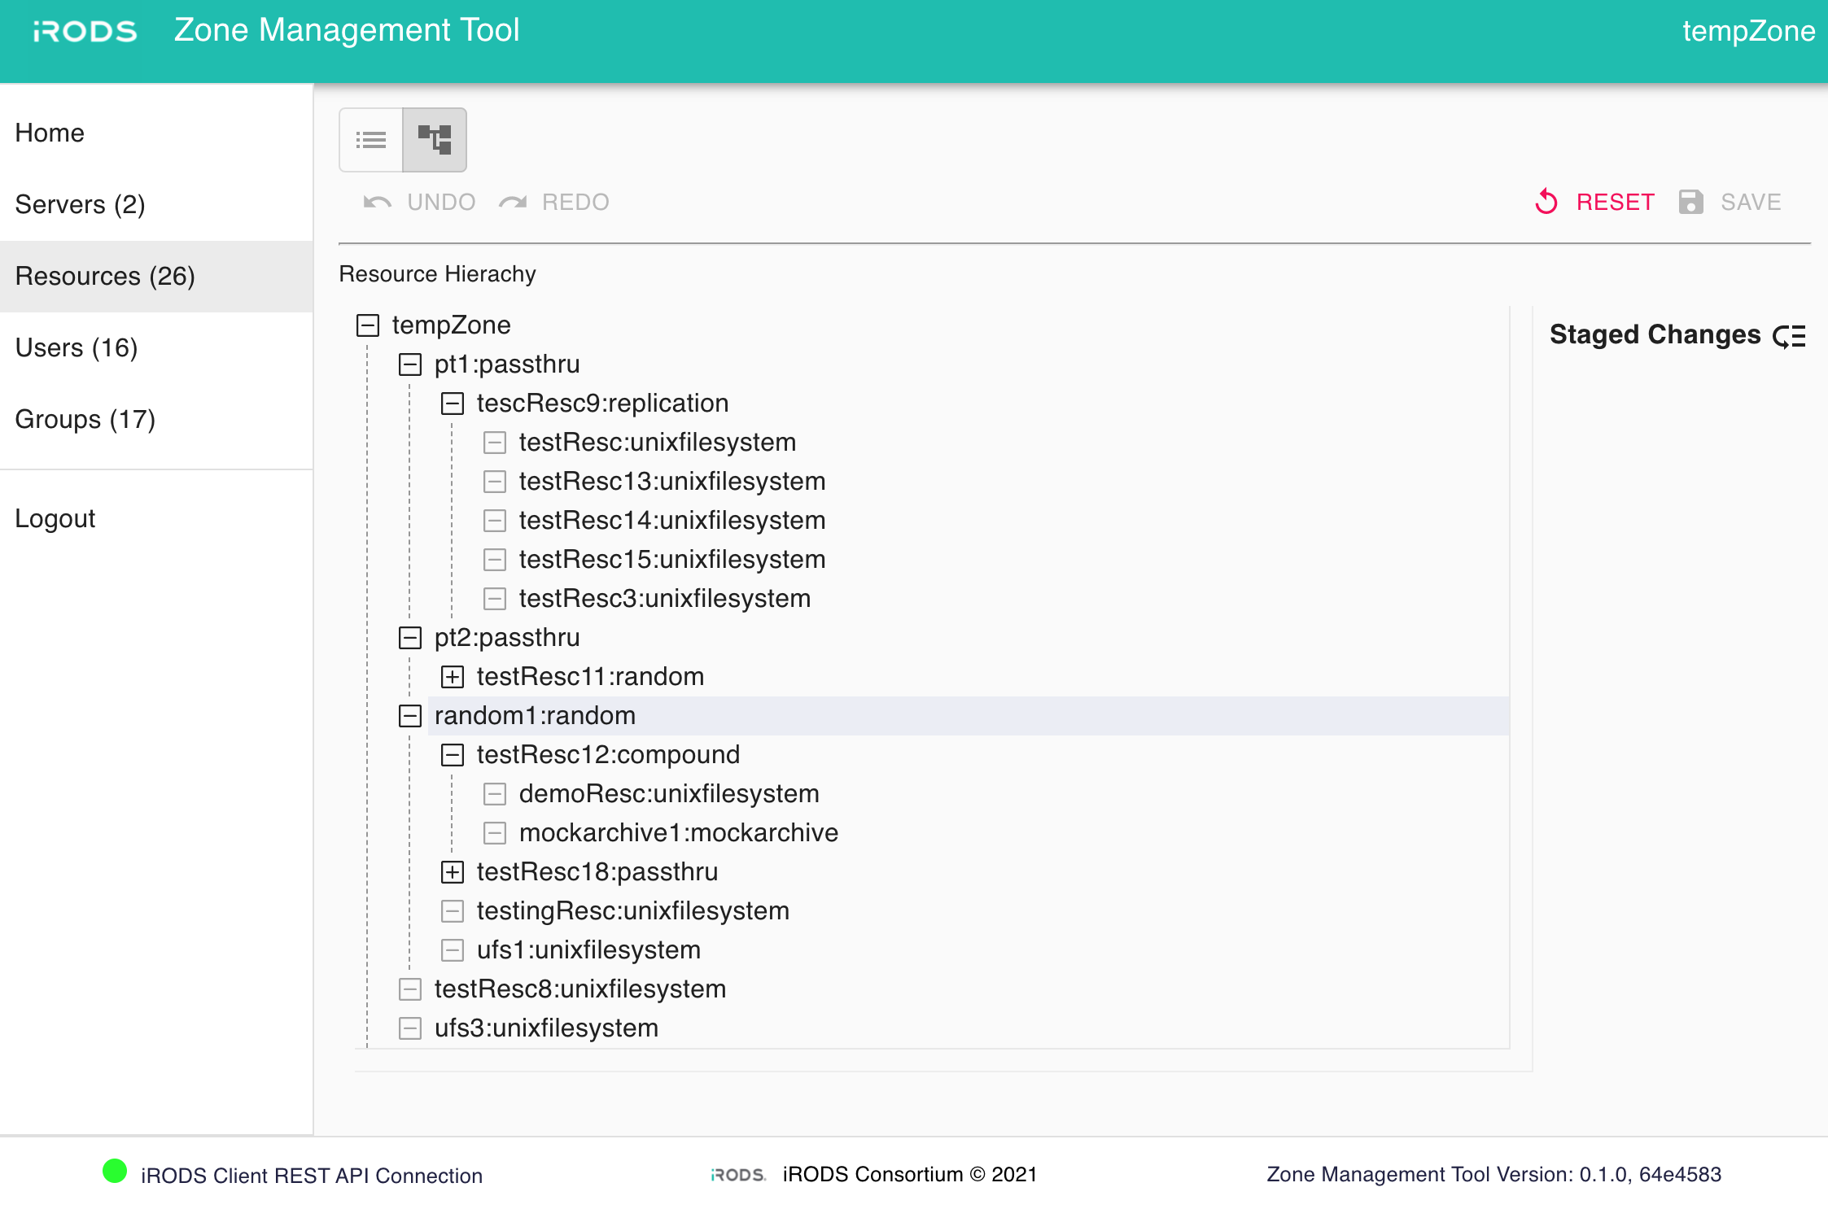Viewport: 1828px width, 1209px height.
Task: Click the iRODS logo in header
Action: (85, 31)
